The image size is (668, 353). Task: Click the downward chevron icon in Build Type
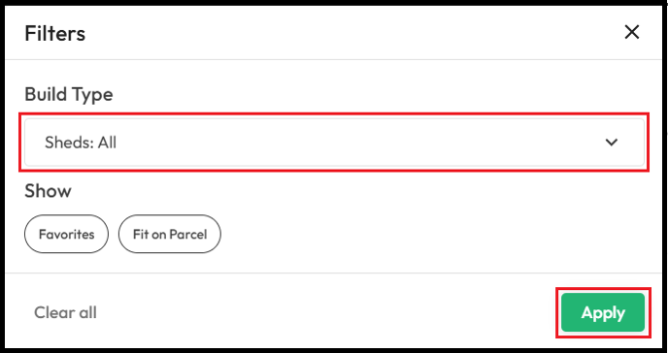tap(612, 143)
